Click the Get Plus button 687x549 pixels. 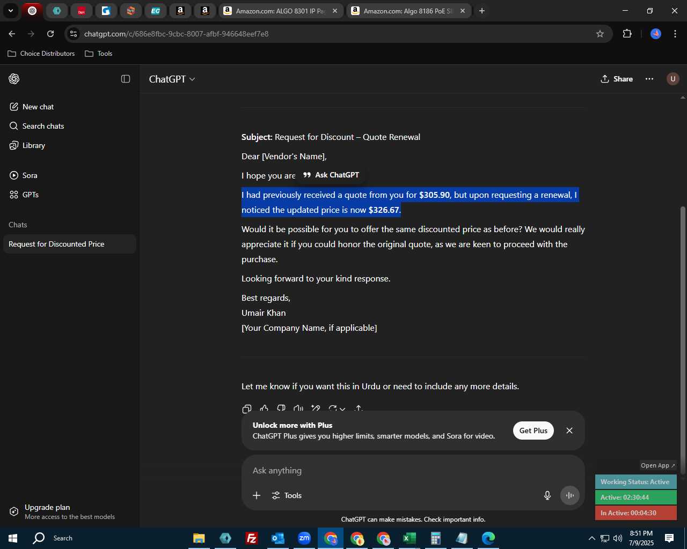(x=533, y=431)
